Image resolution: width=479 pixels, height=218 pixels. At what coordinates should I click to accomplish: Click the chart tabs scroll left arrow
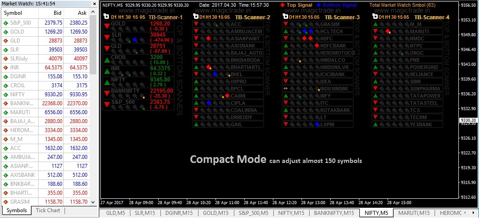[x=465, y=213]
